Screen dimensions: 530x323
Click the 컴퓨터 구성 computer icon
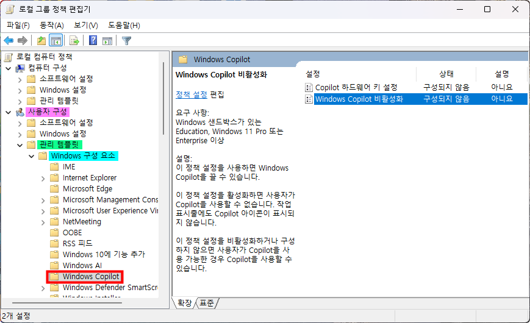click(x=20, y=68)
